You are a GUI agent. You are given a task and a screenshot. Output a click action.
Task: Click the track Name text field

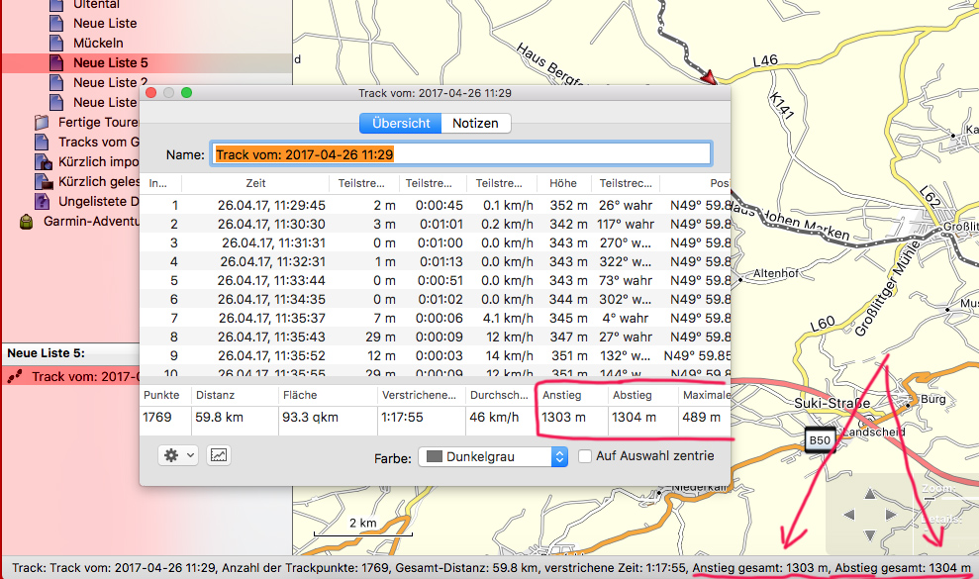tap(461, 154)
